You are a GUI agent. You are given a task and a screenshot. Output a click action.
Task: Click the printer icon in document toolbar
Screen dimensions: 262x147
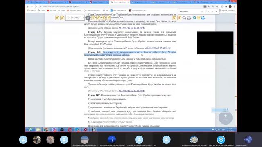tap(203, 18)
